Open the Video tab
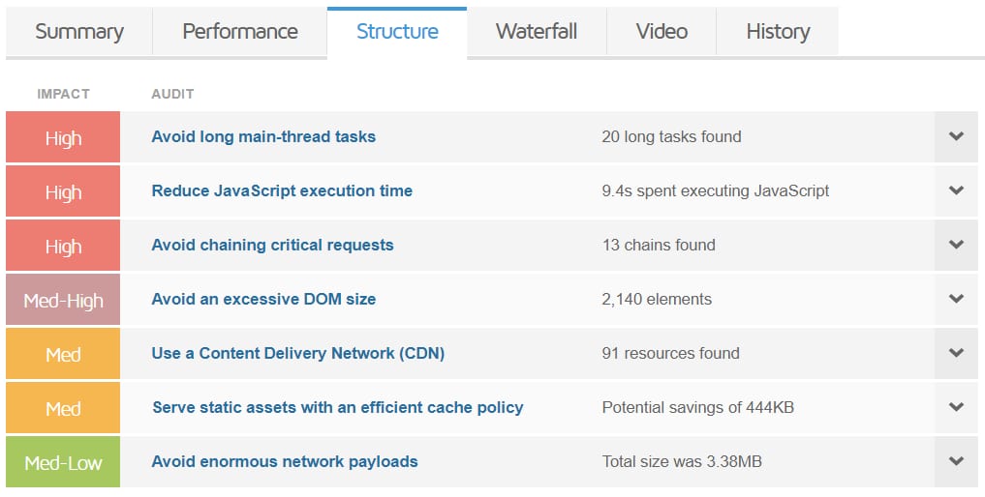 coord(662,32)
